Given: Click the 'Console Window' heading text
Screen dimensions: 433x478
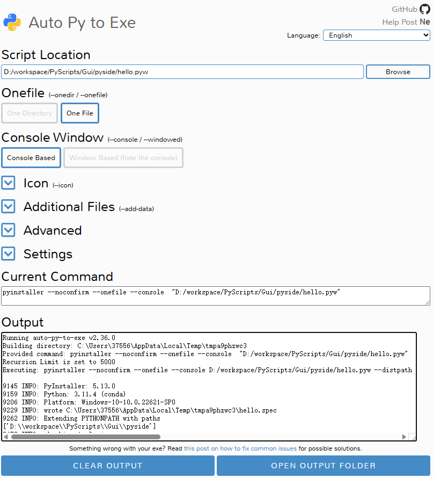Looking at the screenshot, I should point(53,137).
